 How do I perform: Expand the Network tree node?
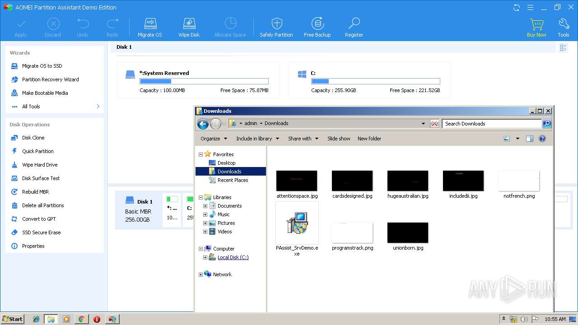click(201, 274)
